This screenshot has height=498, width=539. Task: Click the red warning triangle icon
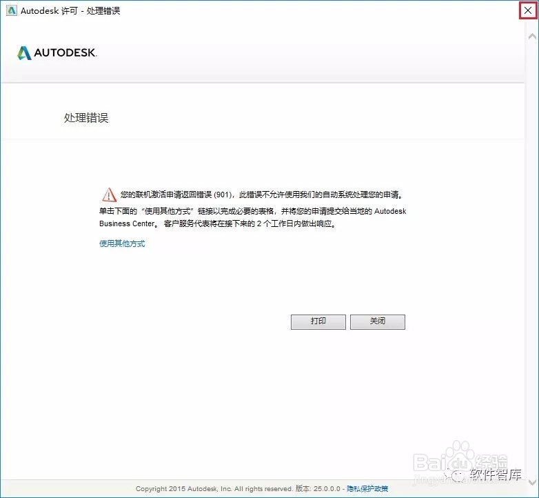tap(109, 195)
